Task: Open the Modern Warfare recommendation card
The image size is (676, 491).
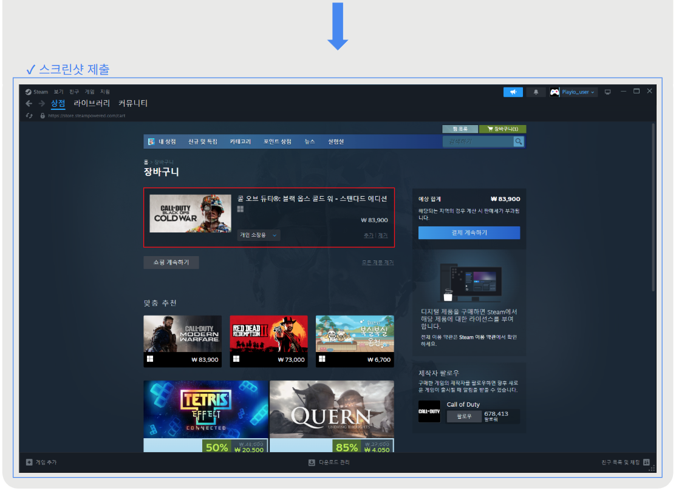Action: [182, 341]
